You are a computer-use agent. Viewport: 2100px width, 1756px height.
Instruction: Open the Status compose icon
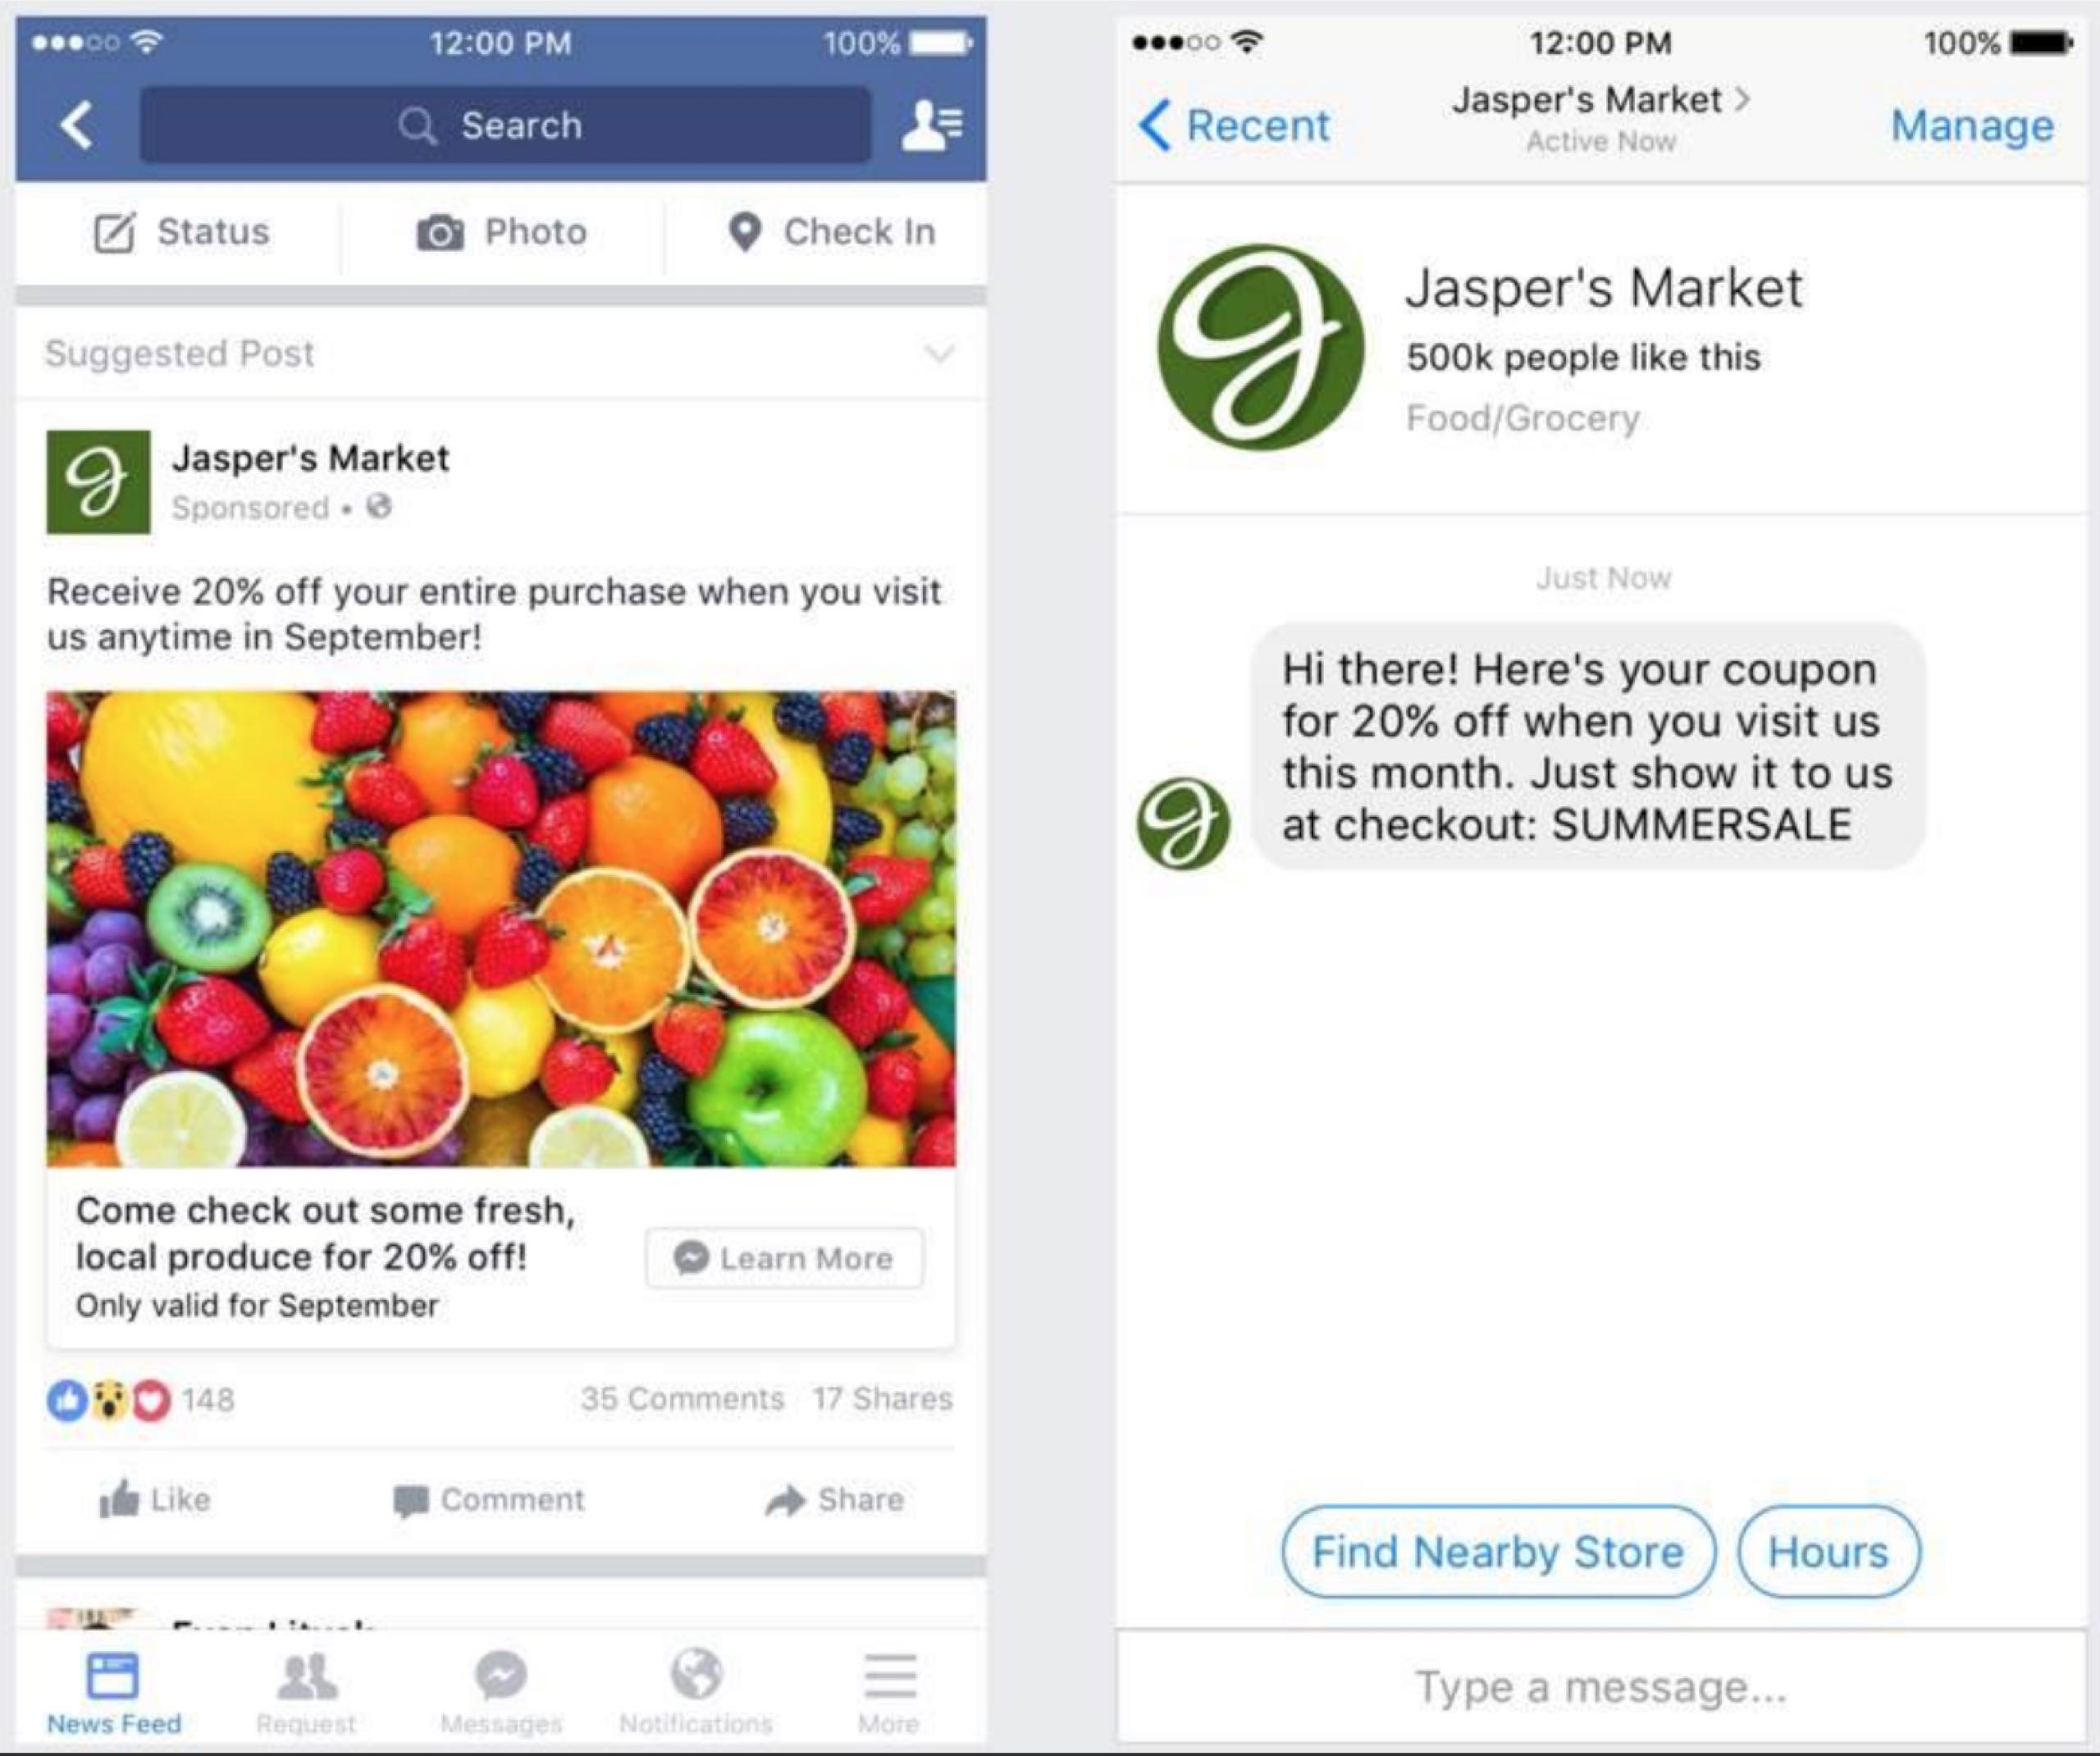[114, 232]
